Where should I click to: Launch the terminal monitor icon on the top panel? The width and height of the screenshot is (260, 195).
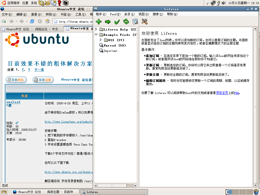point(66,3)
